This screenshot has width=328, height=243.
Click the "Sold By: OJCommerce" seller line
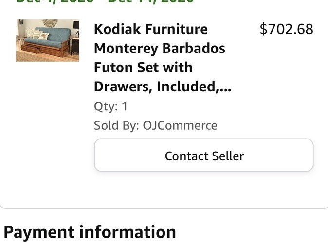coord(155,125)
